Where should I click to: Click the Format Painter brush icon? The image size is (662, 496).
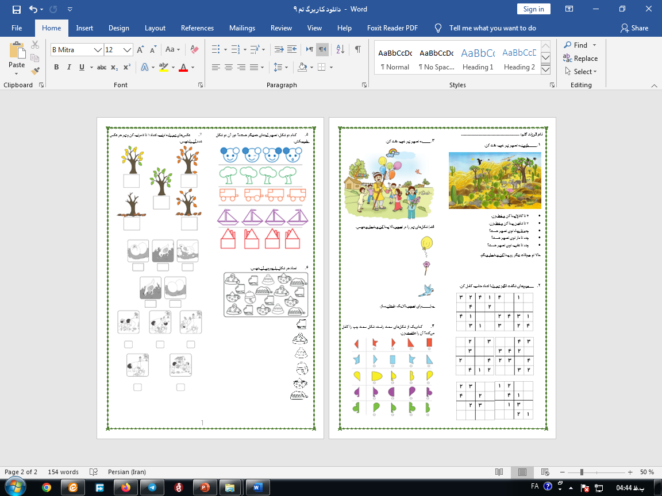35,71
